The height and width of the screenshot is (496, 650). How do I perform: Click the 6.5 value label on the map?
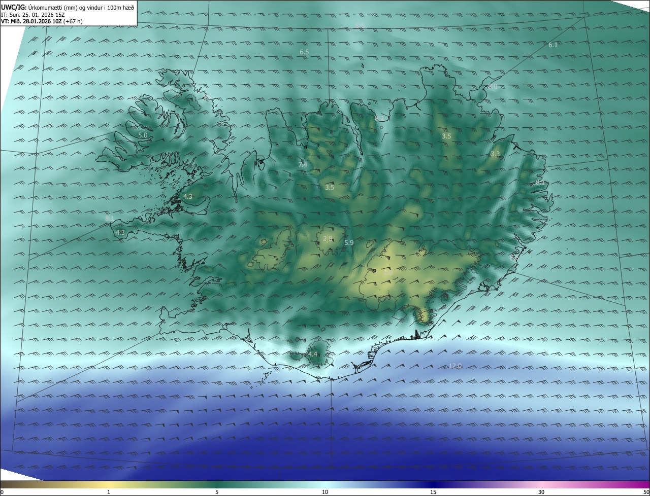pos(304,52)
